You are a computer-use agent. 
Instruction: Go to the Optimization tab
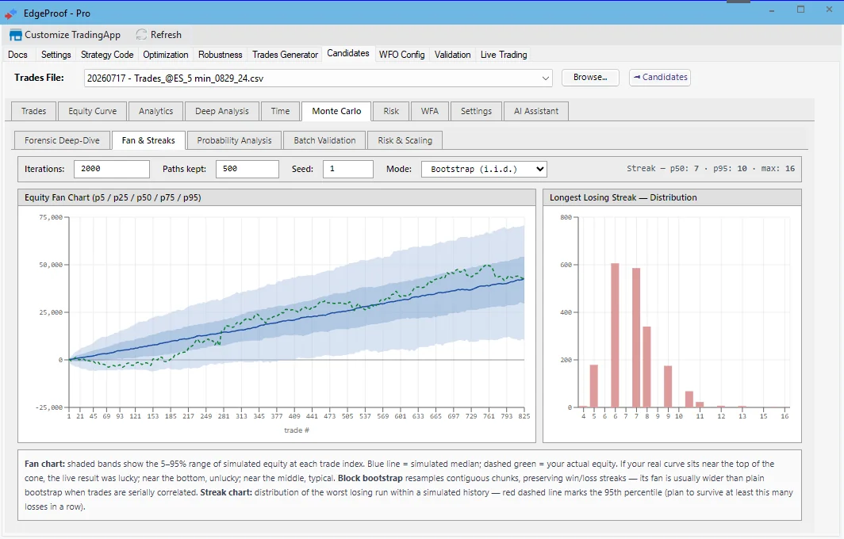click(165, 55)
